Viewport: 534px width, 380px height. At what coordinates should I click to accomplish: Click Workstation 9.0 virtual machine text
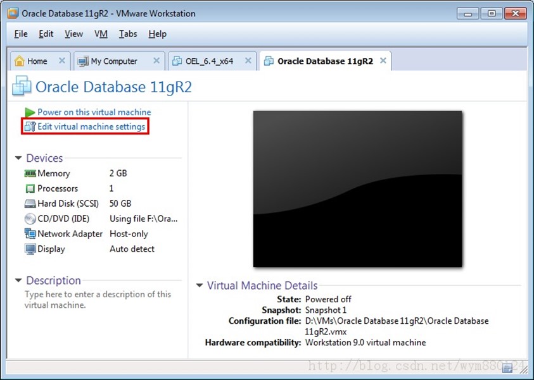pyautogui.click(x=366, y=343)
